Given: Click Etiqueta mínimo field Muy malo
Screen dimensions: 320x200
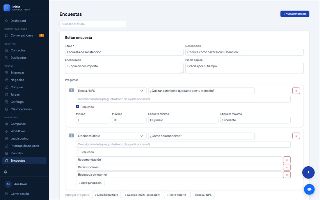Looking at the screenshot, I should pos(183,120).
